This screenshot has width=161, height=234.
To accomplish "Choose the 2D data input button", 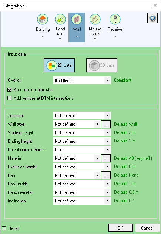I will (59, 65).
